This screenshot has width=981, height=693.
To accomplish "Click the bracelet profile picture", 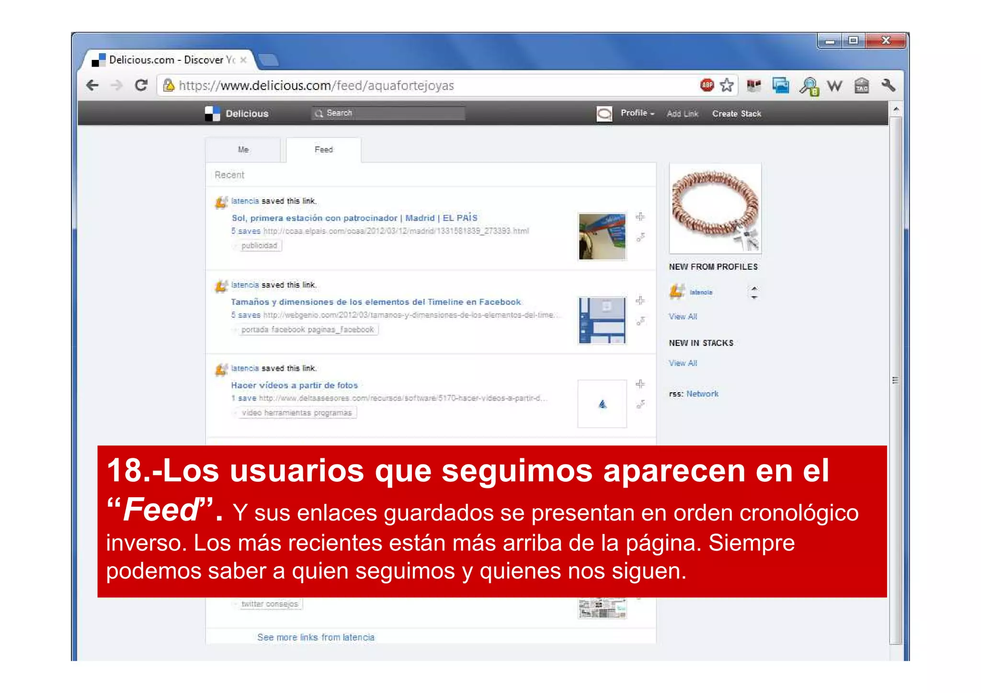I will pos(715,209).
